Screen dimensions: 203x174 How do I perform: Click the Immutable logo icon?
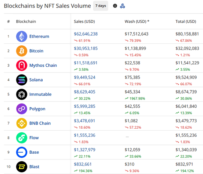22,94
